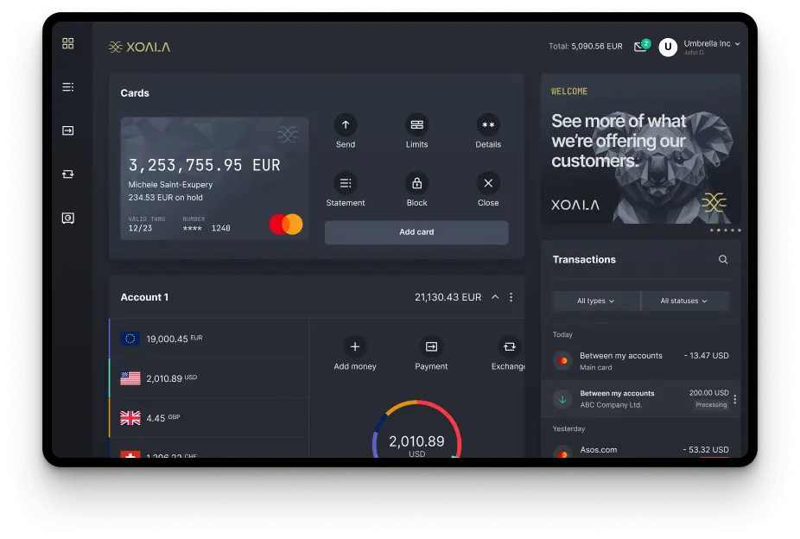Open the card Statement
Viewport: 800px width, 539px height.
pos(346,183)
